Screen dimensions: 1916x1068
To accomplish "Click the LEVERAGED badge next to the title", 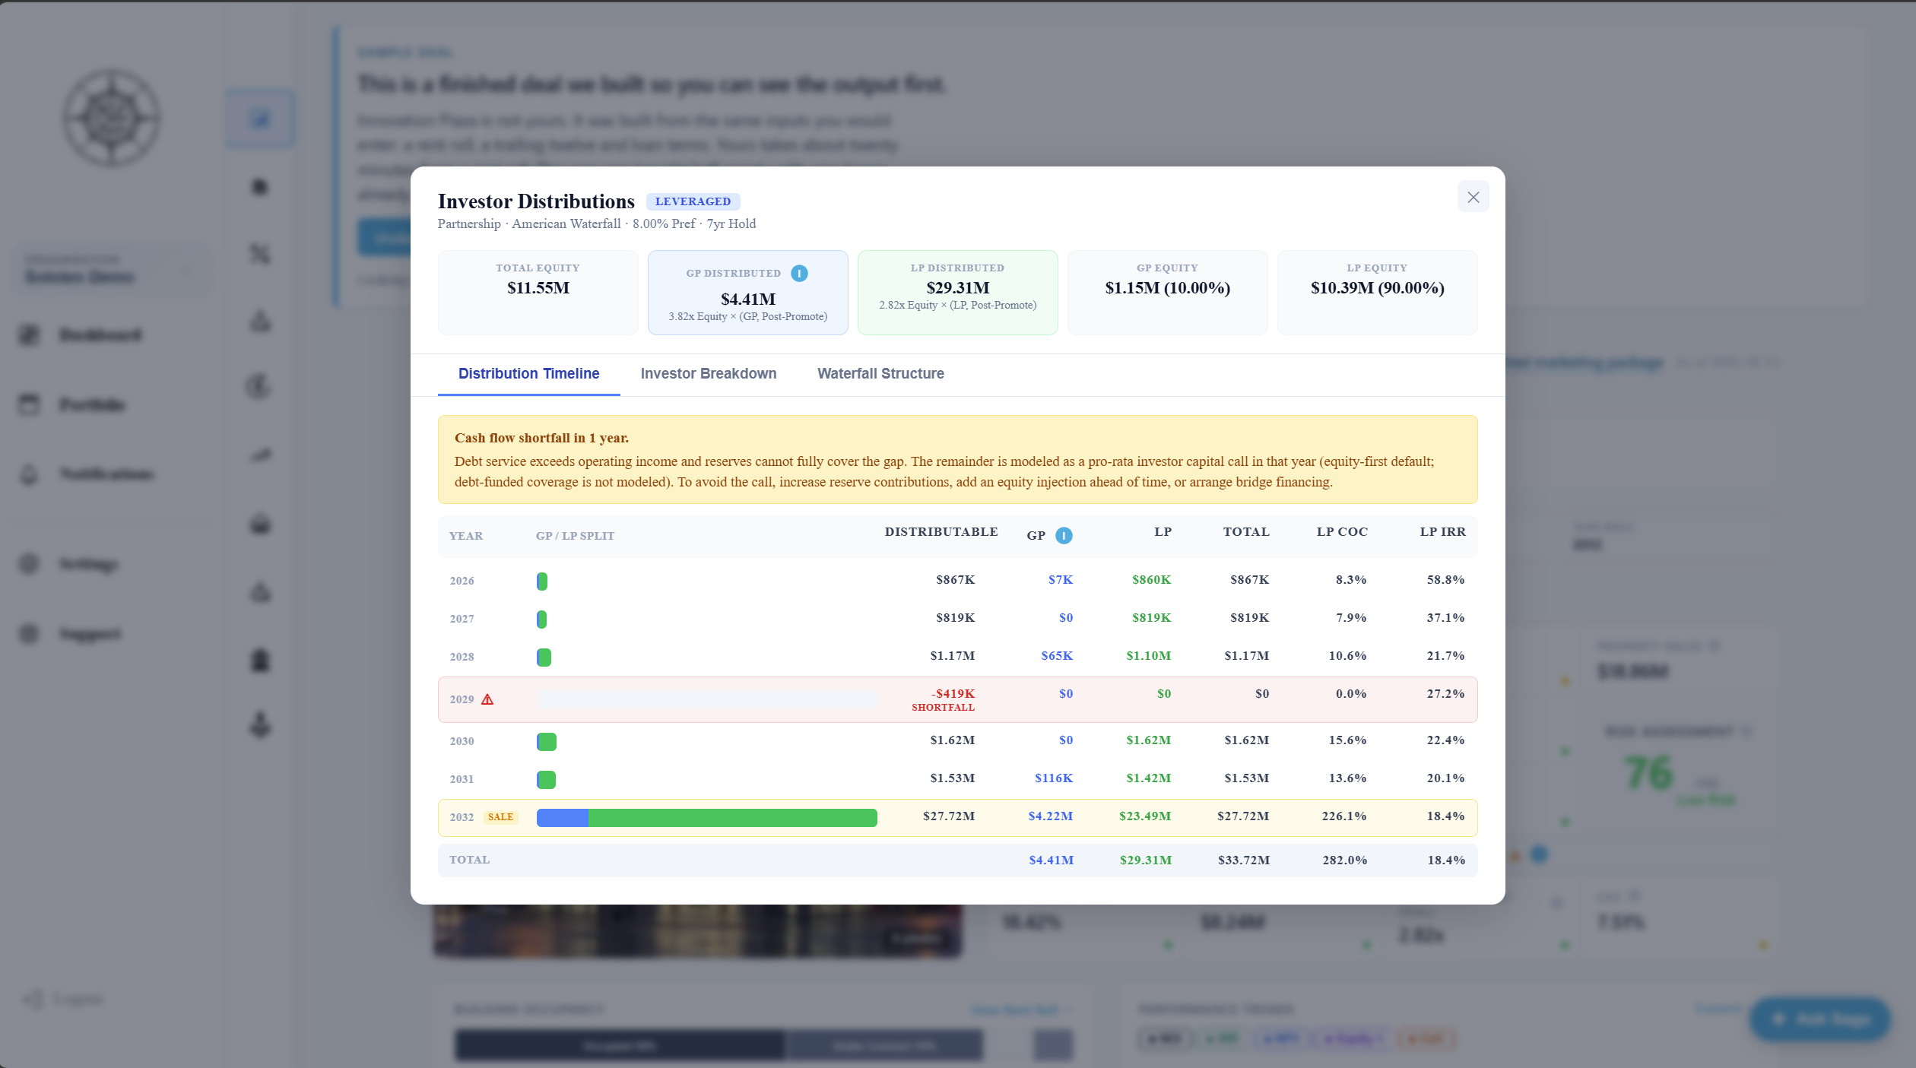I will click(x=693, y=201).
